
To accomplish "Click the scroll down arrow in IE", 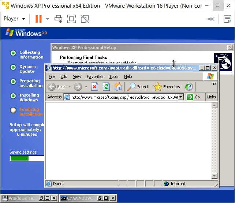I will (x=214, y=176).
